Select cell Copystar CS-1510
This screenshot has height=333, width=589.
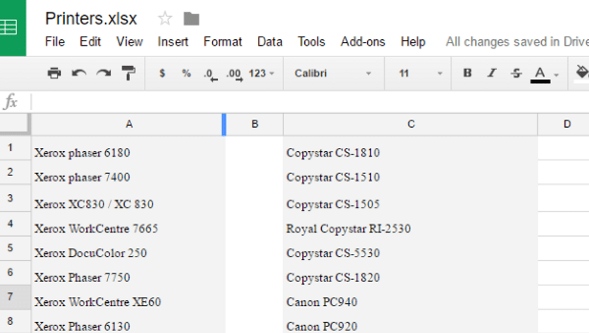[x=410, y=172]
